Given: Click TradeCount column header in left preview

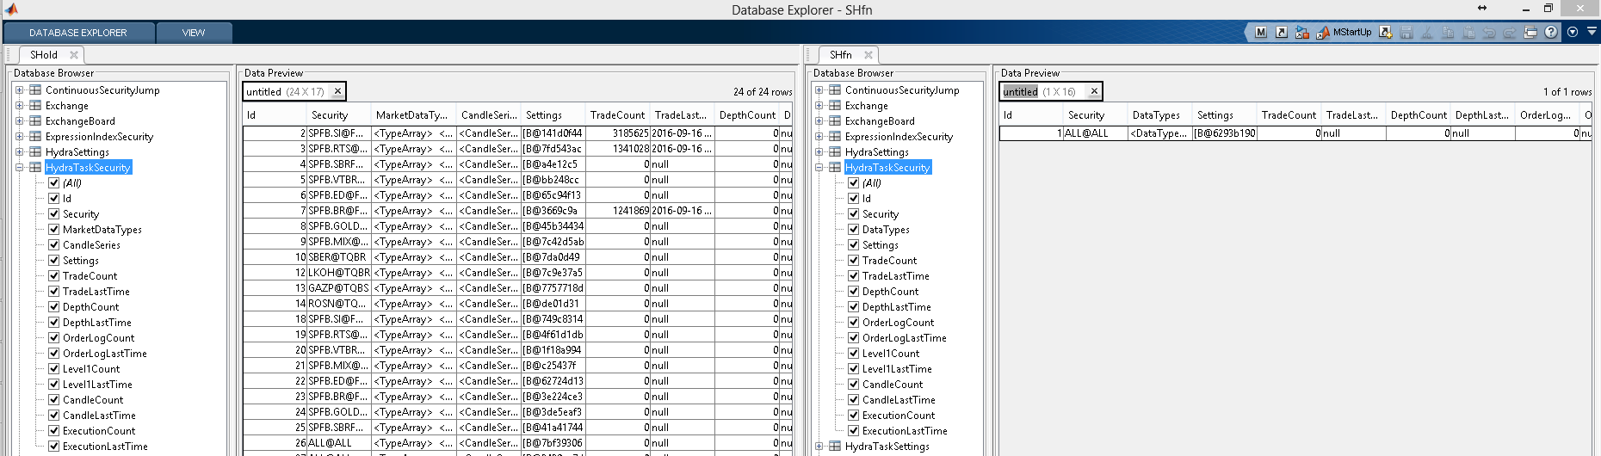Looking at the screenshot, I should (x=618, y=114).
